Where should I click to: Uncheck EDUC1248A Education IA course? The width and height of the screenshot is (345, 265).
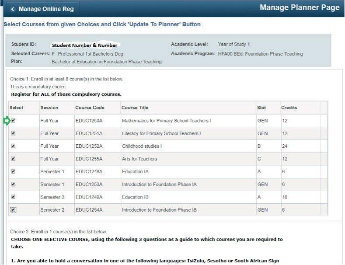point(13,171)
